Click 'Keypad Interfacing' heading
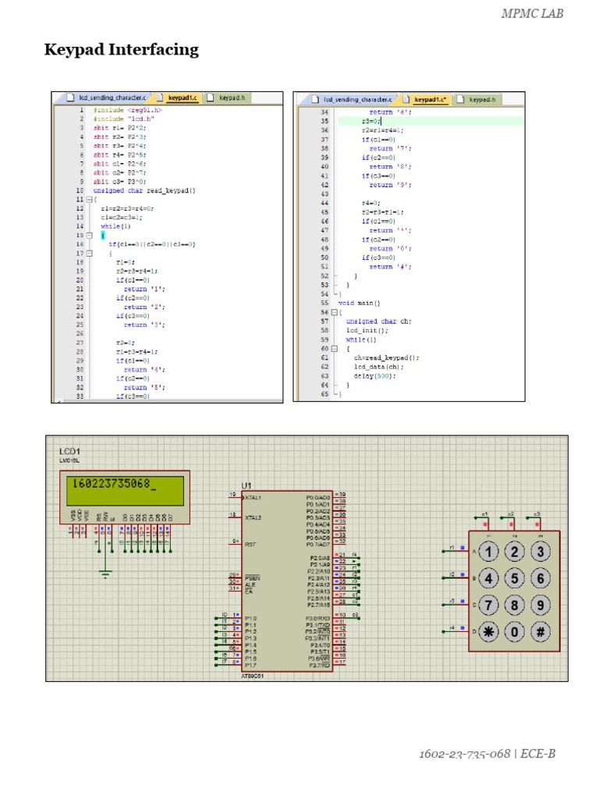The width and height of the screenshot is (599, 799). (x=122, y=50)
